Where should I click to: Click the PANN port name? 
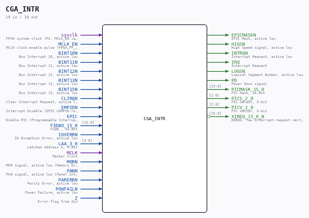pyautogui.click(x=72, y=171)
